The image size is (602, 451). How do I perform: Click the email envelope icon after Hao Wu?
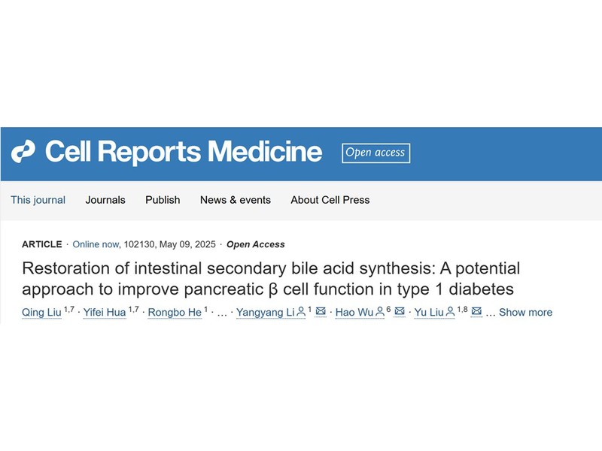point(400,311)
